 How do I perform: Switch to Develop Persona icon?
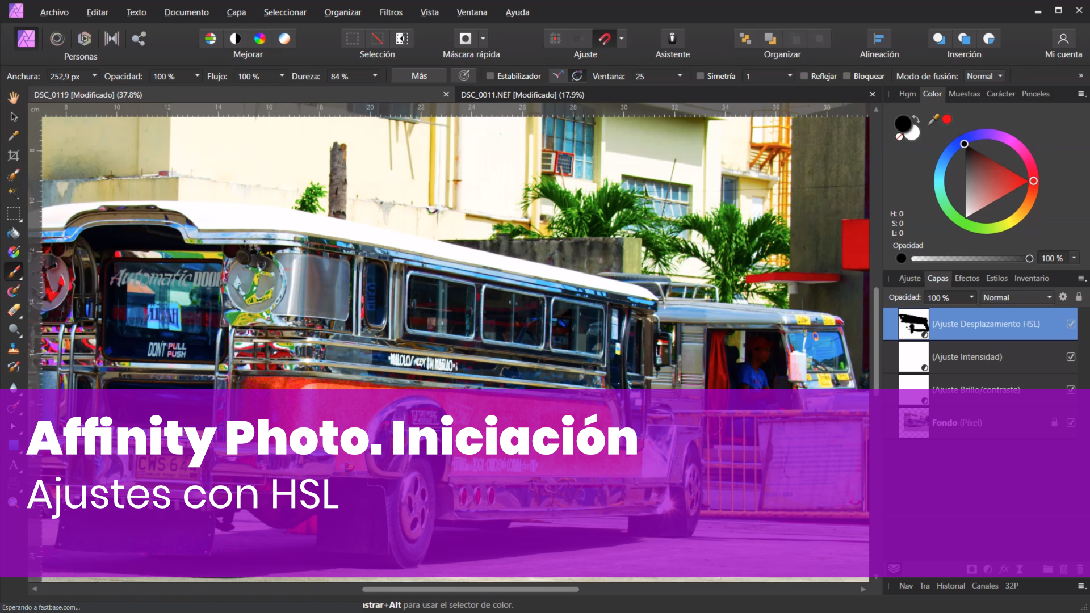tap(85, 39)
